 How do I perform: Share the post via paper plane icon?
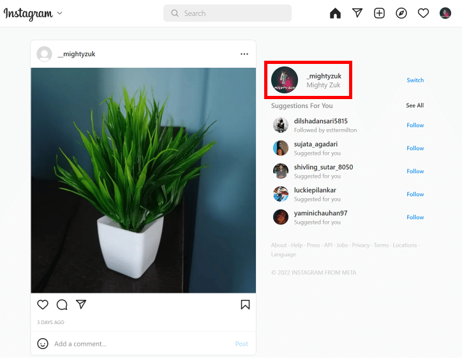tap(81, 304)
